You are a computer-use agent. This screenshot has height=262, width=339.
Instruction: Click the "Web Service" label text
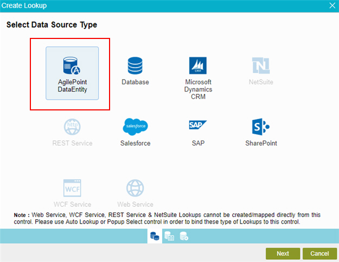click(x=136, y=204)
